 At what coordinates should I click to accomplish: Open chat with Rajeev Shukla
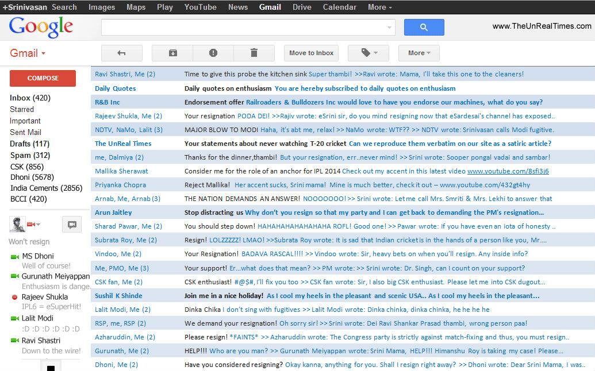(x=45, y=297)
